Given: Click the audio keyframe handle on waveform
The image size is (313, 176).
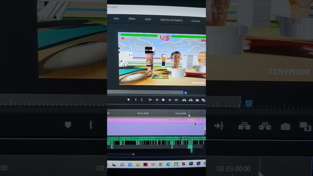Looking at the screenshot, I should click(x=185, y=138).
